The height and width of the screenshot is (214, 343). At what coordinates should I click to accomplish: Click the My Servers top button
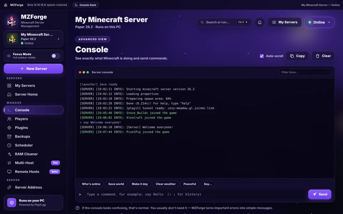[x=285, y=22]
